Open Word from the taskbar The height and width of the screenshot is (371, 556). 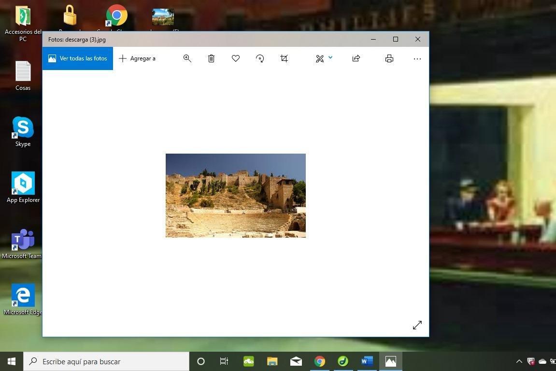(x=367, y=361)
